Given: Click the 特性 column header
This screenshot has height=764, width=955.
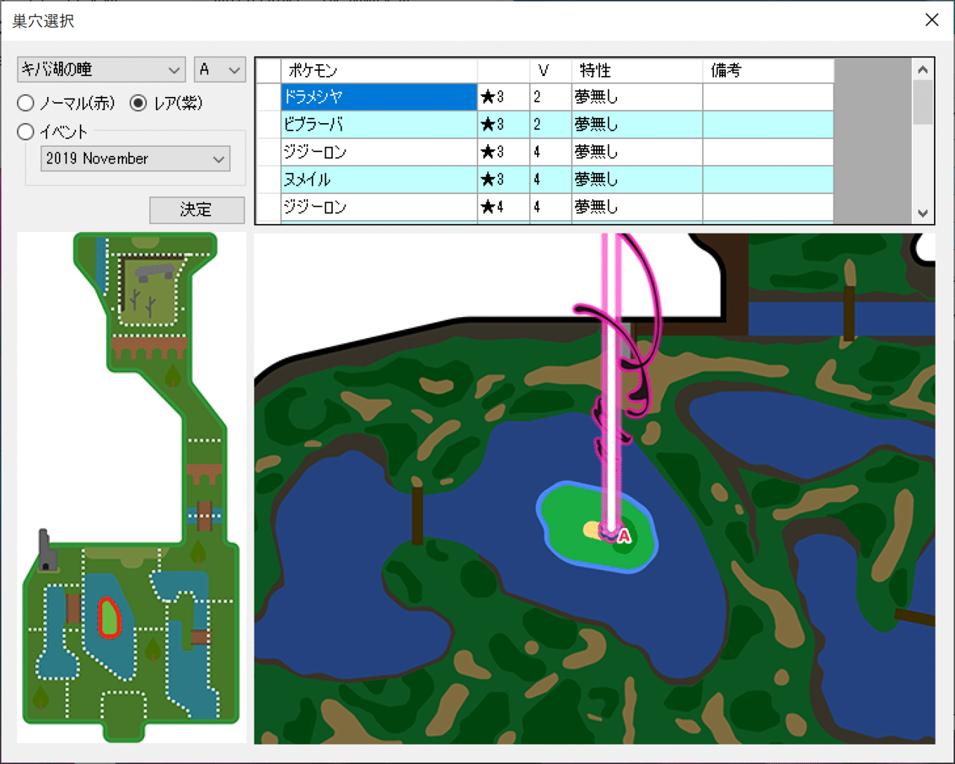Looking at the screenshot, I should coord(637,71).
